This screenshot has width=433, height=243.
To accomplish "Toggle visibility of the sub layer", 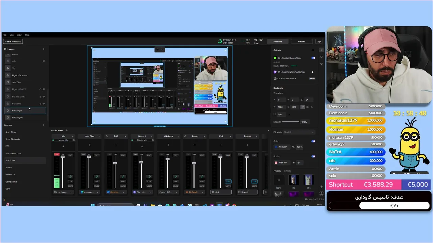I will point(44,61).
